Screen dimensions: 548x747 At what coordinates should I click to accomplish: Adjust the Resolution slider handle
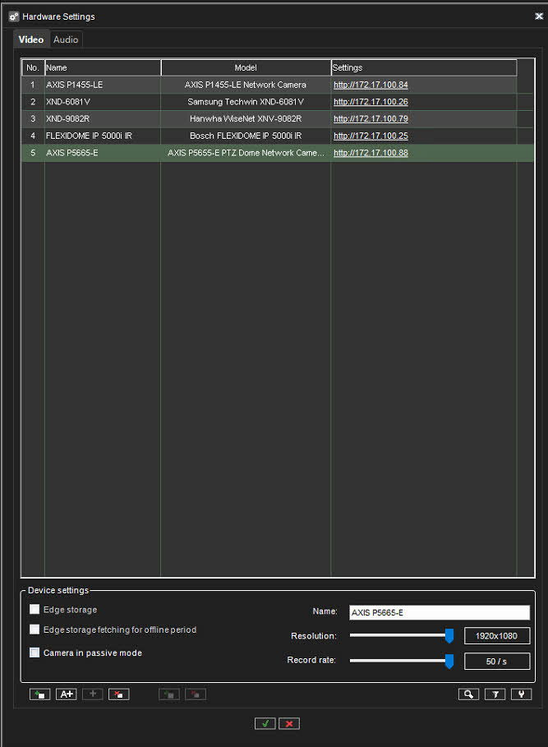[449, 635]
